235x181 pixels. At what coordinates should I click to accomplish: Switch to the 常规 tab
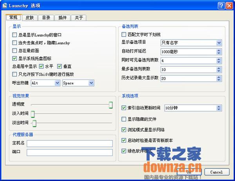[14, 17]
